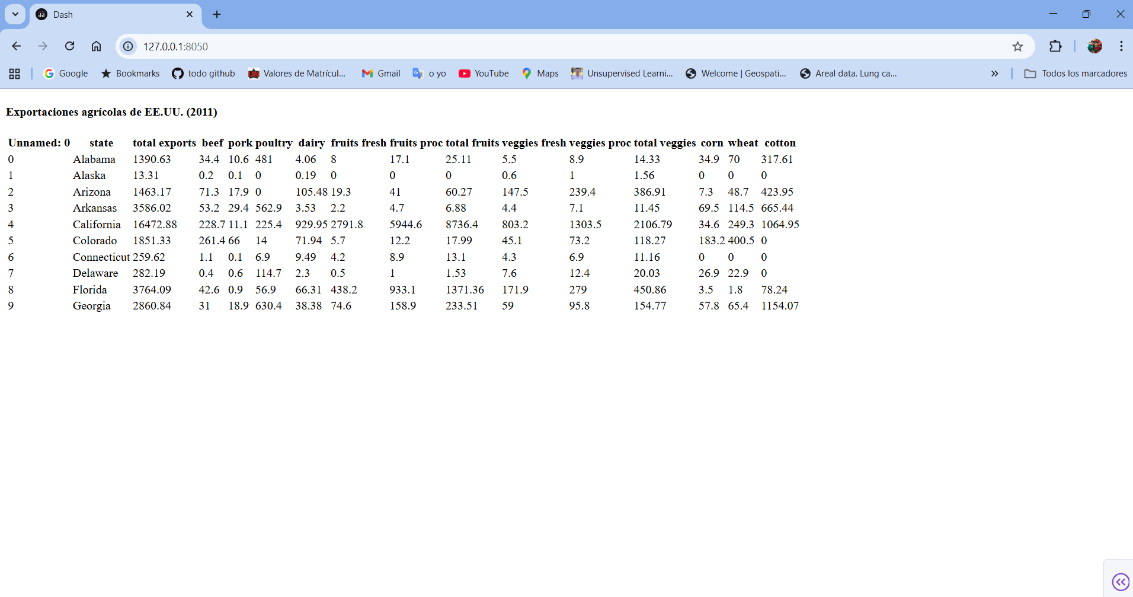Open the Bookmarks star shortcut
Screen dimensions: 1133x597
130,74
